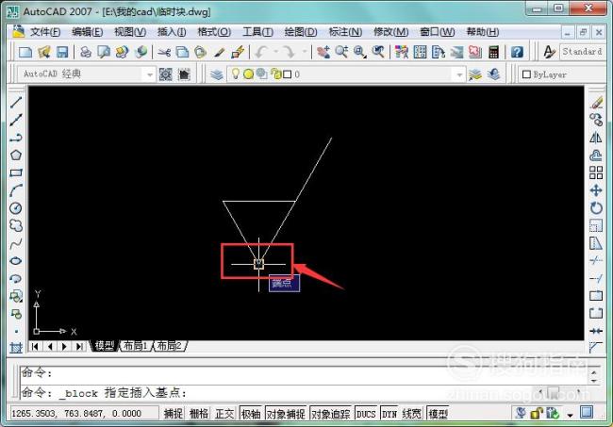Click the QuickCalc calculator icon

click(494, 52)
